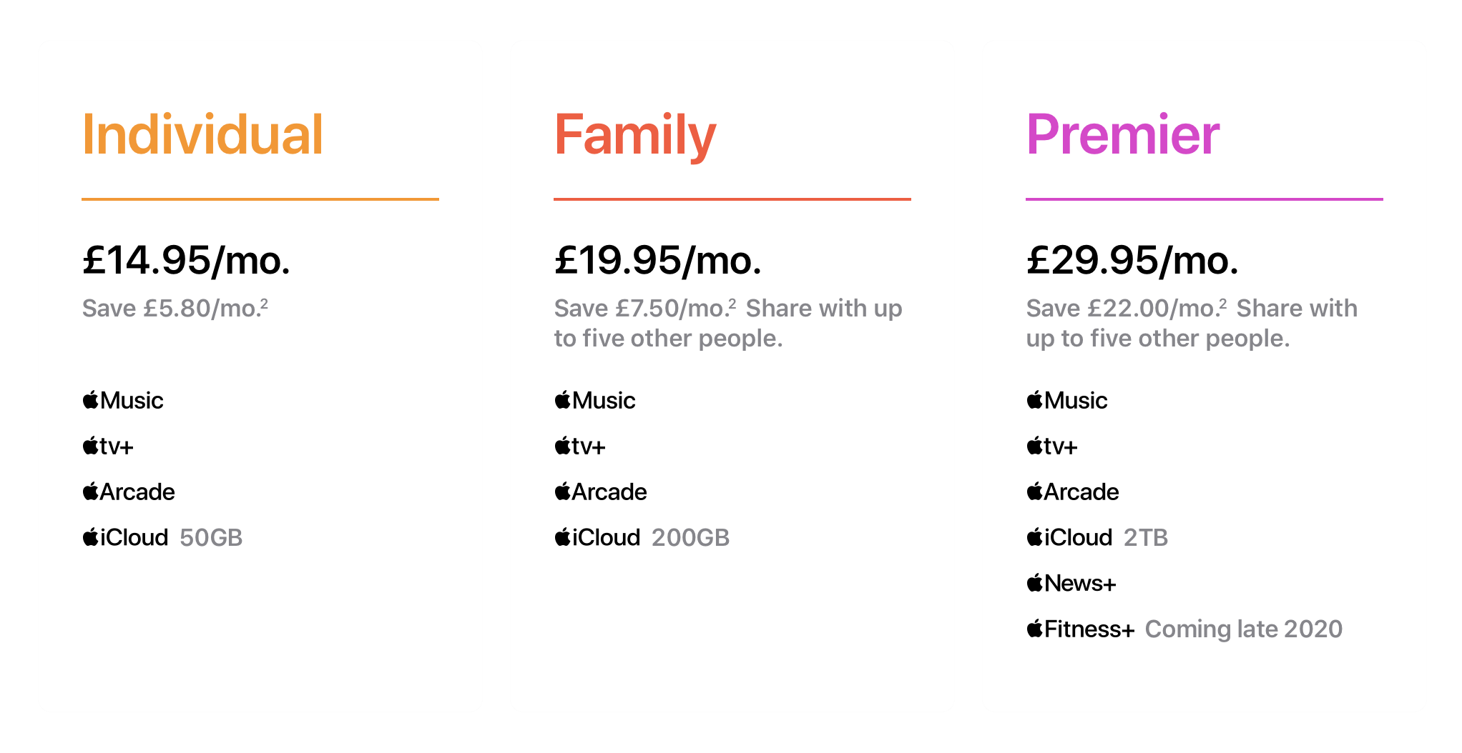Viewport: 1462px width, 753px height.
Task: Select the Individual plan heading
Action: point(202,134)
